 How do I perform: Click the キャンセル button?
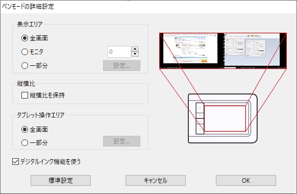click(156, 180)
